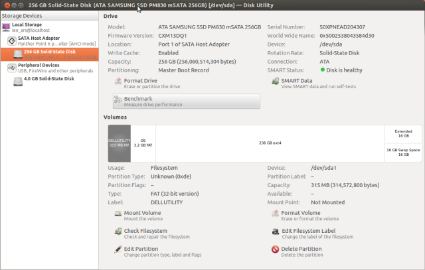Click the 4.0 GB Solid-State Disk icon
425x270 pixels.
[18, 82]
